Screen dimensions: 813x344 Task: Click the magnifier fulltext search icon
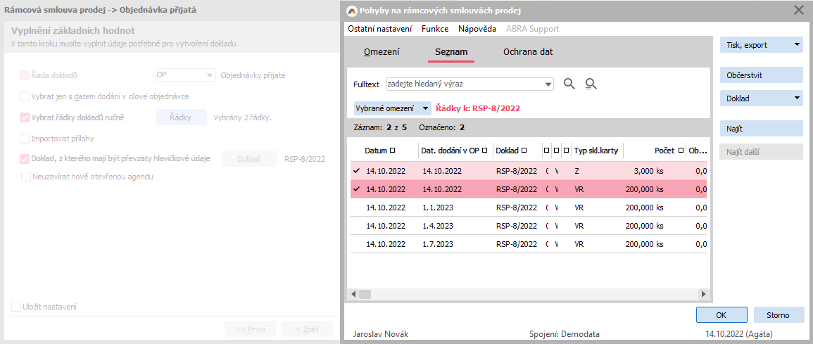569,84
